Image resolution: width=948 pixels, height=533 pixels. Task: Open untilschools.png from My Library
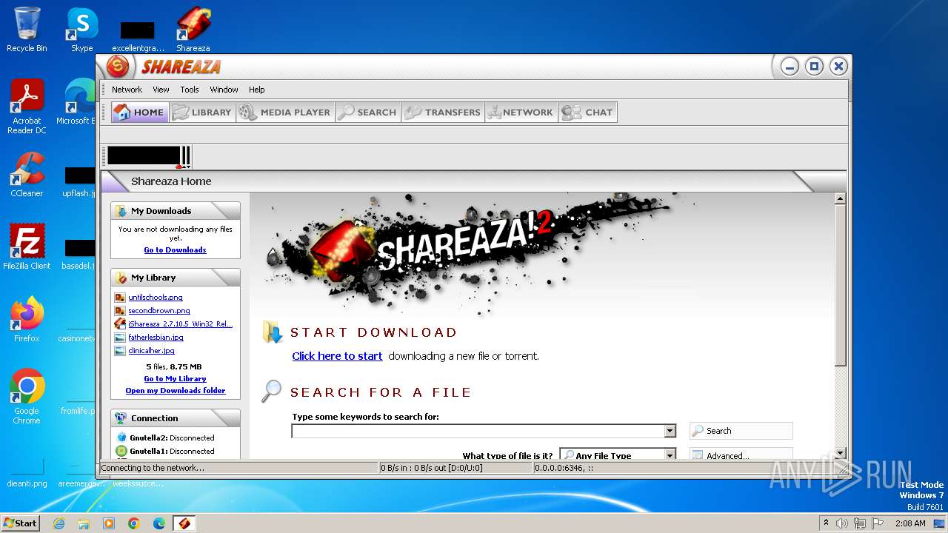pos(156,298)
